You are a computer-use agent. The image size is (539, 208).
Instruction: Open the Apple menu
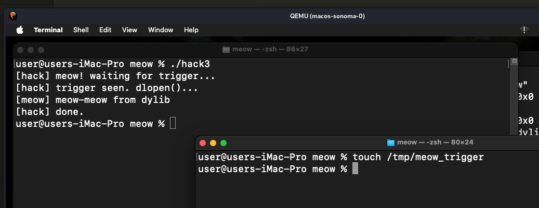coord(20,30)
